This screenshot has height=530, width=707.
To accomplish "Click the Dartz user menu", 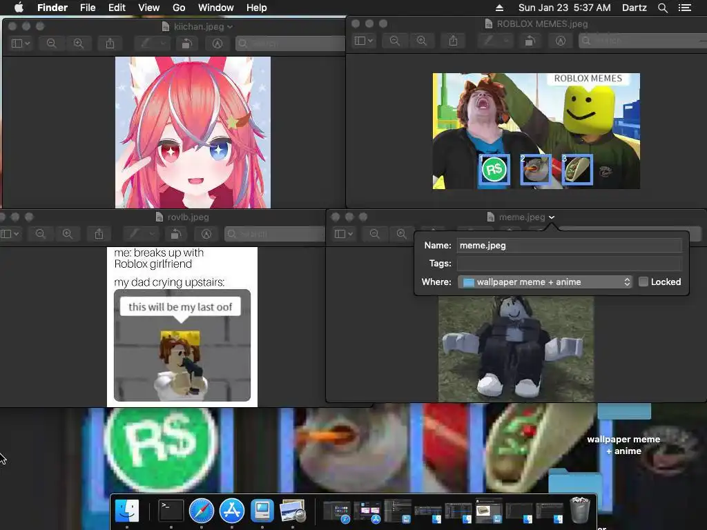I will (635, 8).
